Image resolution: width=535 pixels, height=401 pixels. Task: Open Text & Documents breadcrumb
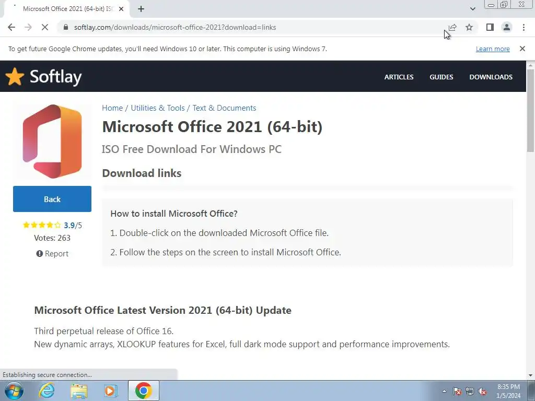click(x=224, y=108)
